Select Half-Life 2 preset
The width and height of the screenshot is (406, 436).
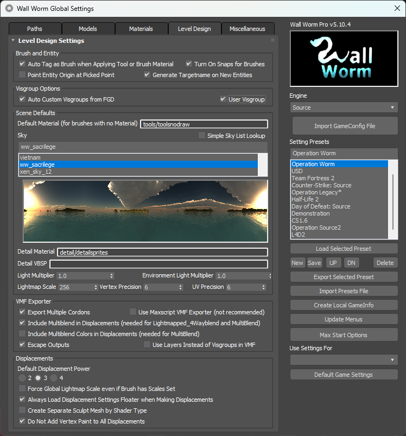point(339,199)
